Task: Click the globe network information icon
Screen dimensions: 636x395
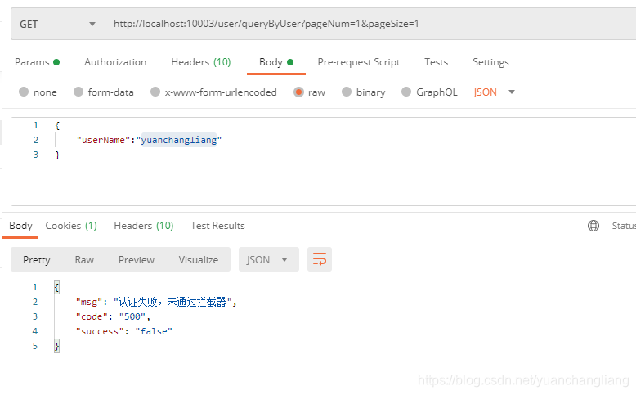Action: [x=593, y=226]
